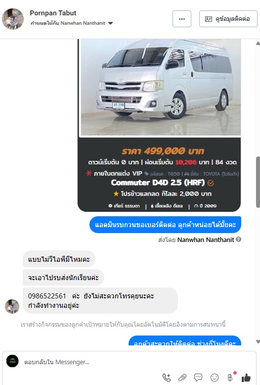
Task: Click Pornpan Tabut's header profile picture
Action: pyautogui.click(x=13, y=19)
